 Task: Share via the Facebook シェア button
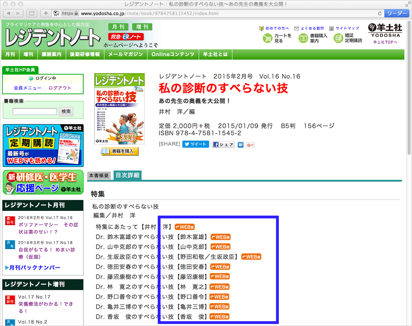coord(223,145)
